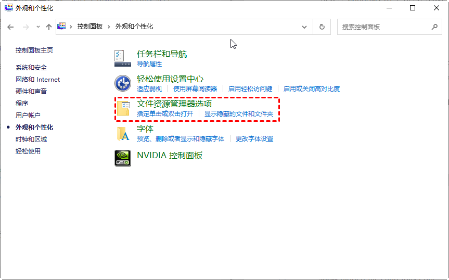Focus the 搜索控制面板 search box
Viewport: 449px width, 280px height.
pyautogui.click(x=390, y=27)
